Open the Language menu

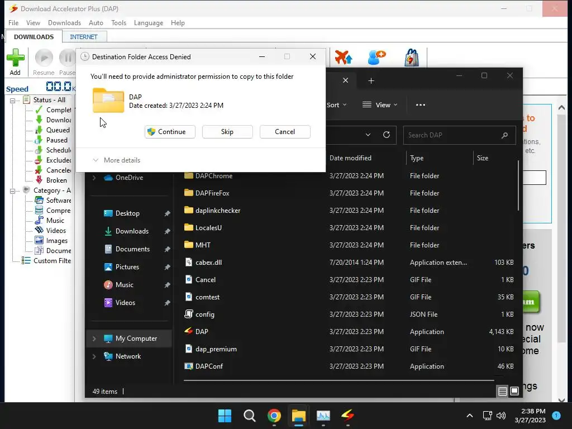pos(149,22)
